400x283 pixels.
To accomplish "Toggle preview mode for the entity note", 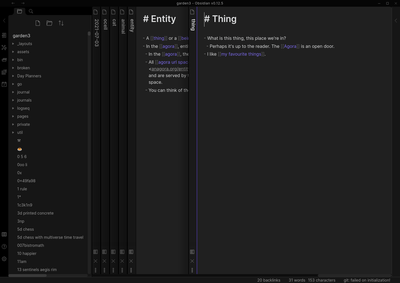I will click(x=131, y=252).
